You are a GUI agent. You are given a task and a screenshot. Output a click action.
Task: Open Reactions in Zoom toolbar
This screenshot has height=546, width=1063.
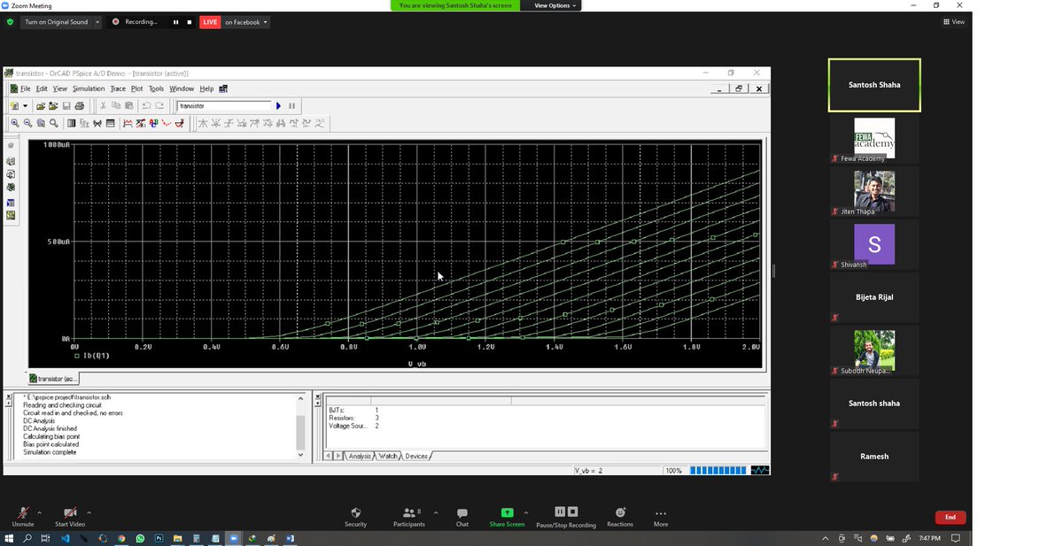(620, 517)
